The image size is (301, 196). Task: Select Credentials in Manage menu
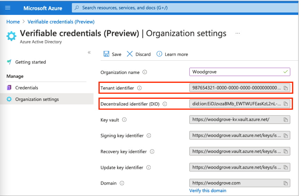(26, 88)
